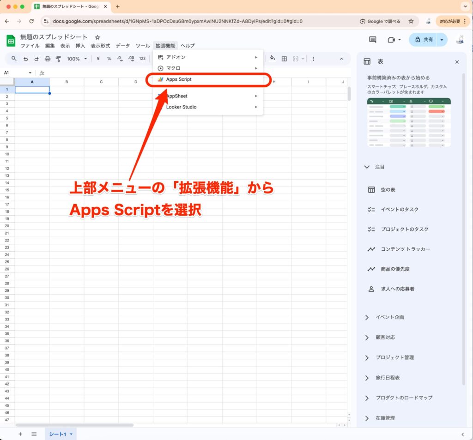Click the cell name box showing A1
473x440 pixels.
pyautogui.click(x=14, y=73)
